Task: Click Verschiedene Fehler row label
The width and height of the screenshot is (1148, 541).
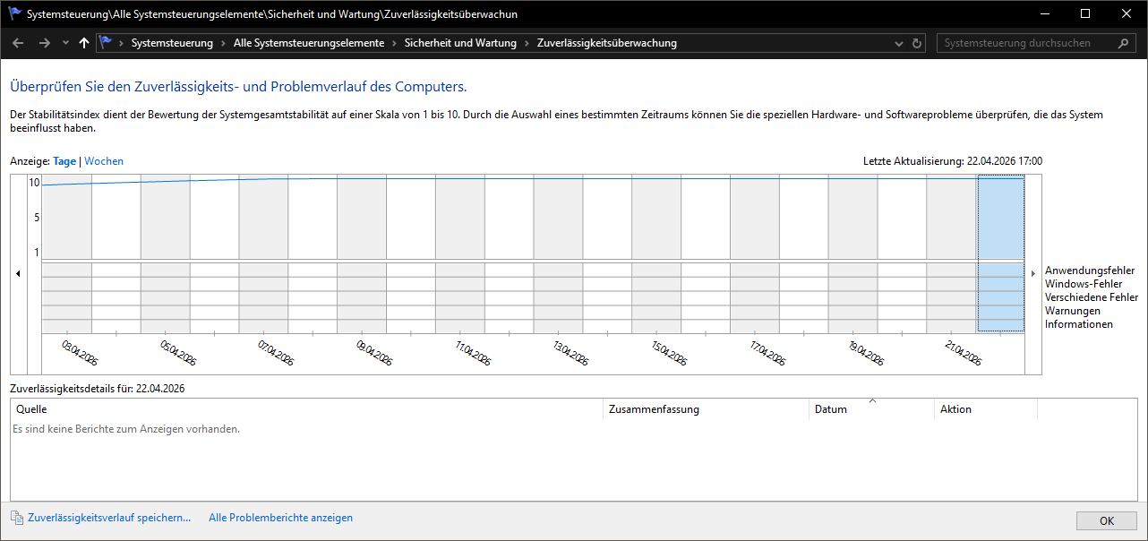Action: click(x=1092, y=297)
